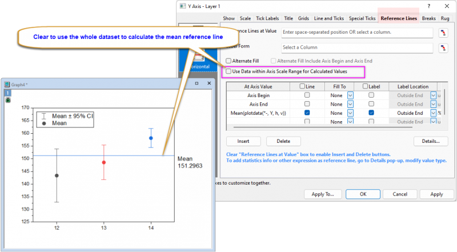457x252 pixels.
Task: Enable Label checkbox for Axis Begin row
Action: coord(371,95)
